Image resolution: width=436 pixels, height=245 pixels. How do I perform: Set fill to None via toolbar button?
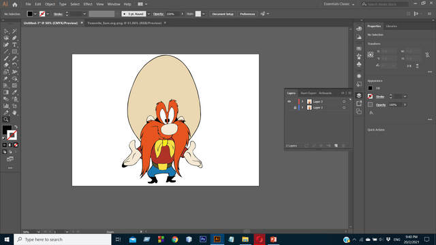16,145
